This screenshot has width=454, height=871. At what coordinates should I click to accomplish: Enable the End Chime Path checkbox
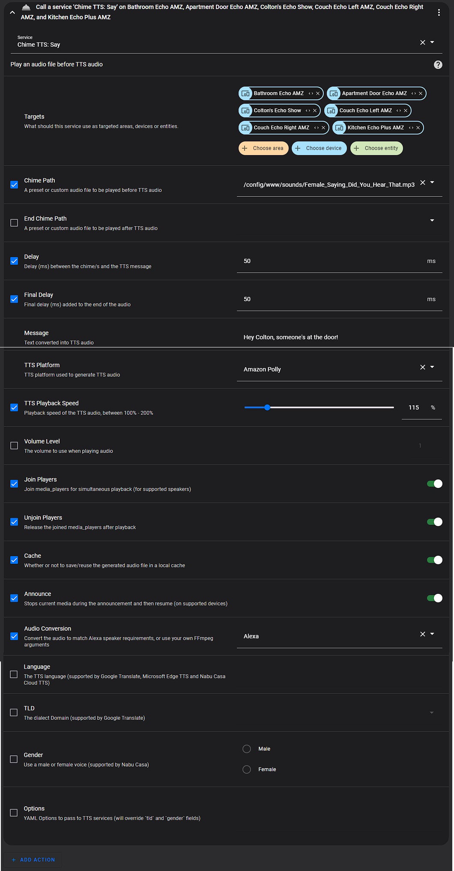[14, 223]
